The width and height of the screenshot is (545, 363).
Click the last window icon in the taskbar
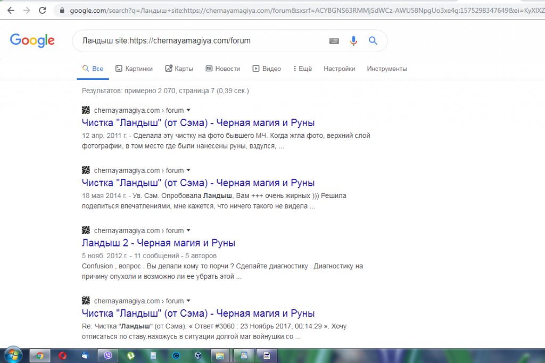coord(267,356)
